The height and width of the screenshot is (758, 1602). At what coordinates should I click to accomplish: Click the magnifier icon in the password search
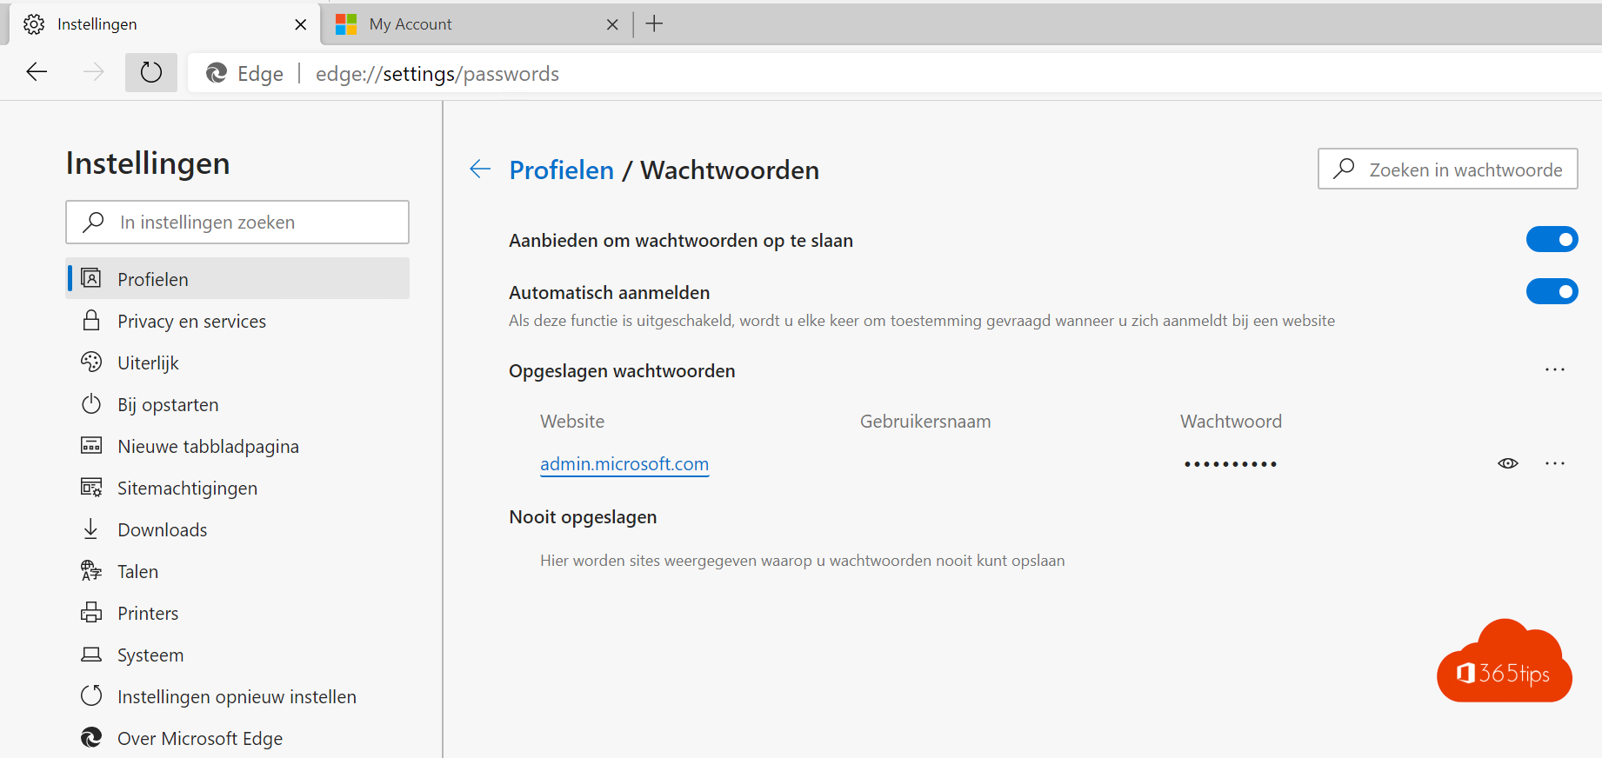(1345, 169)
